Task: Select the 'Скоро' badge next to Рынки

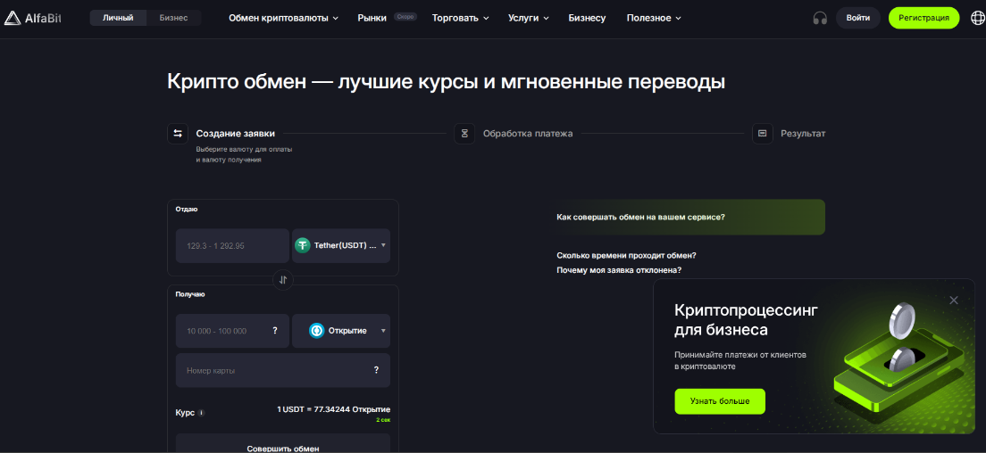Action: (405, 17)
